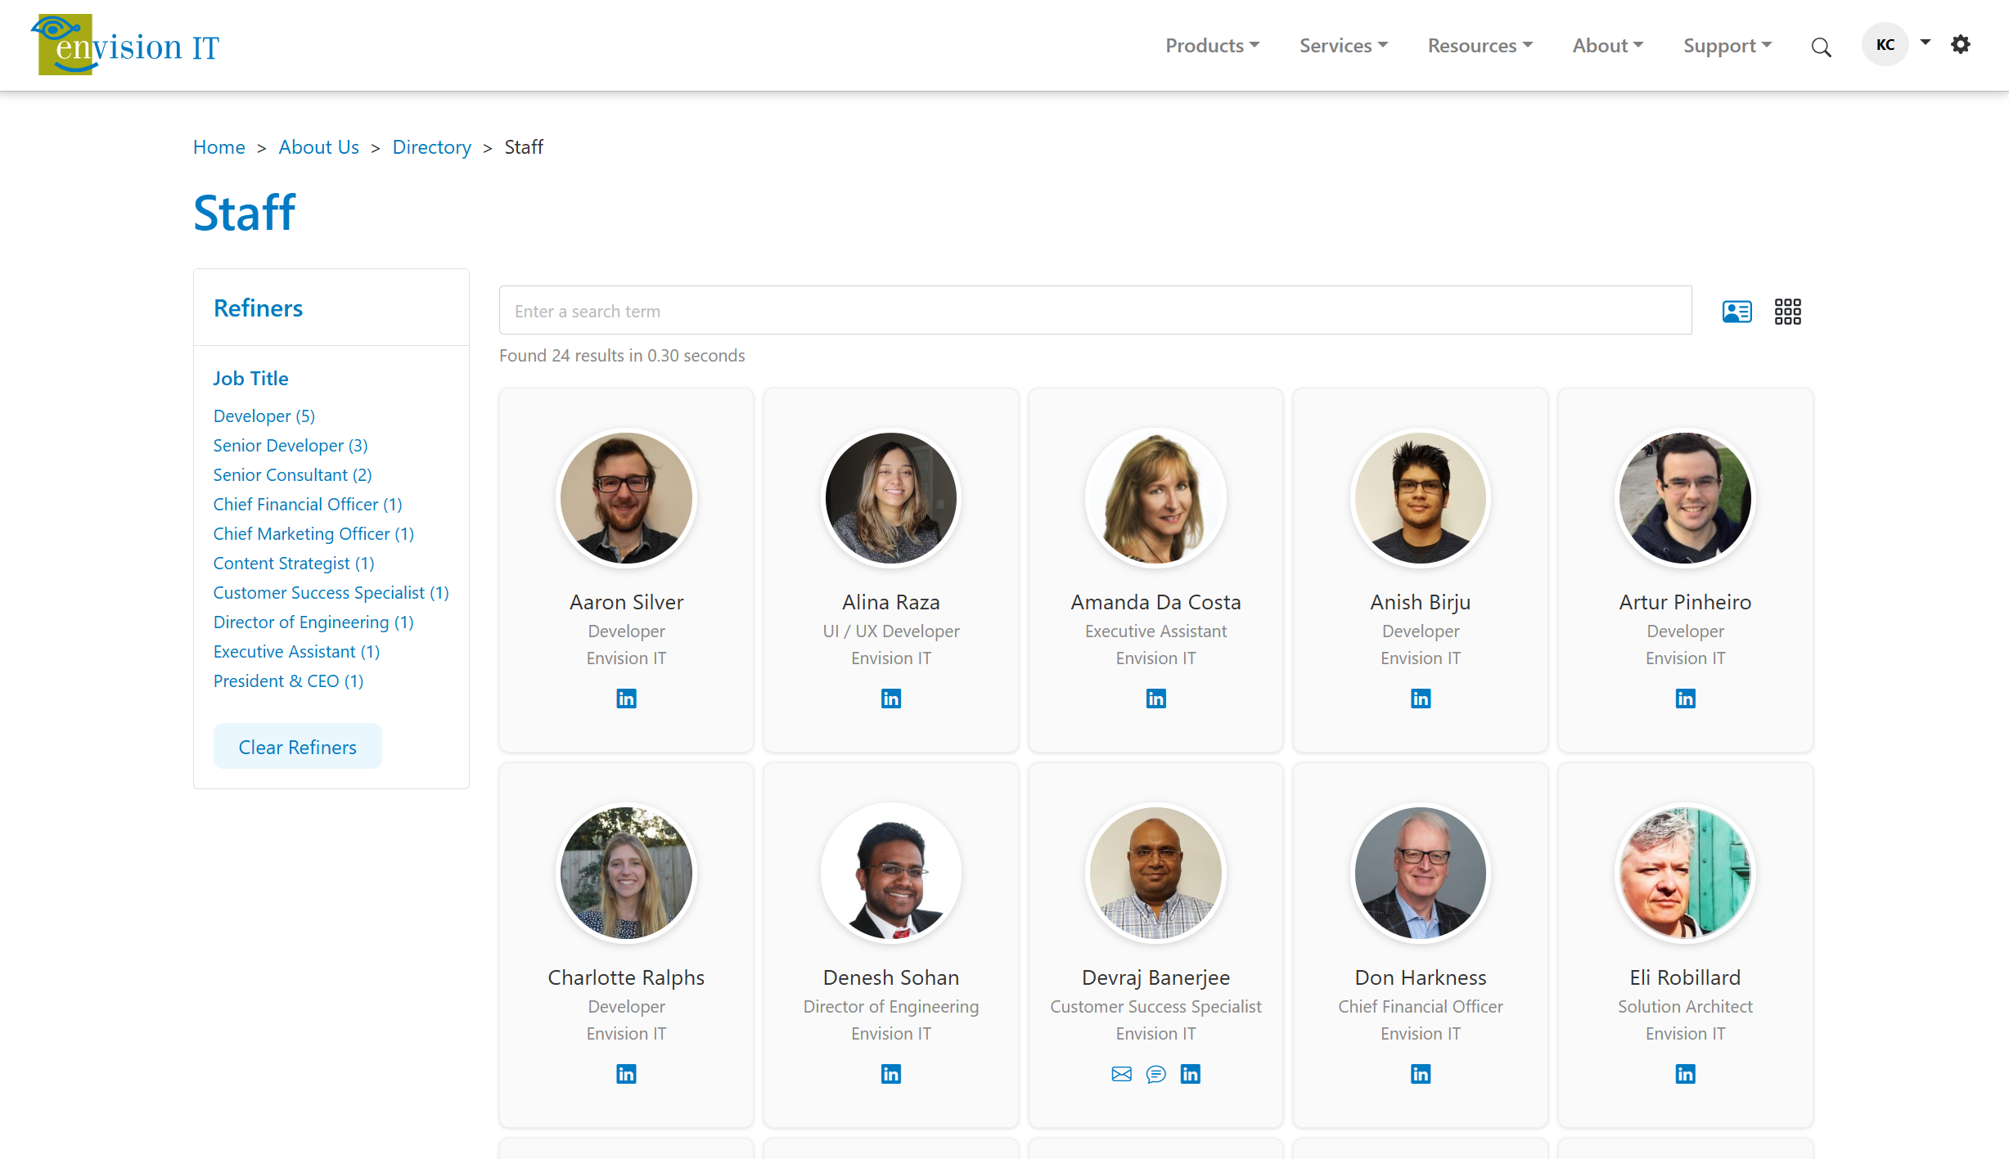The width and height of the screenshot is (2009, 1159).
Task: Filter by Customer Success Specialist (1)
Action: pyautogui.click(x=331, y=593)
